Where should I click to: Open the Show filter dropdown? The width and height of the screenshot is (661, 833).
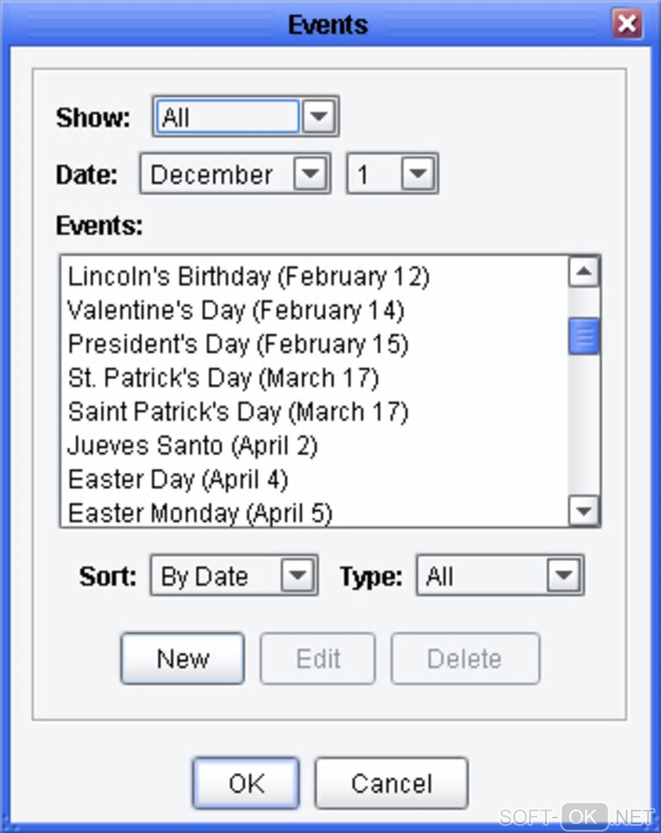point(318,117)
